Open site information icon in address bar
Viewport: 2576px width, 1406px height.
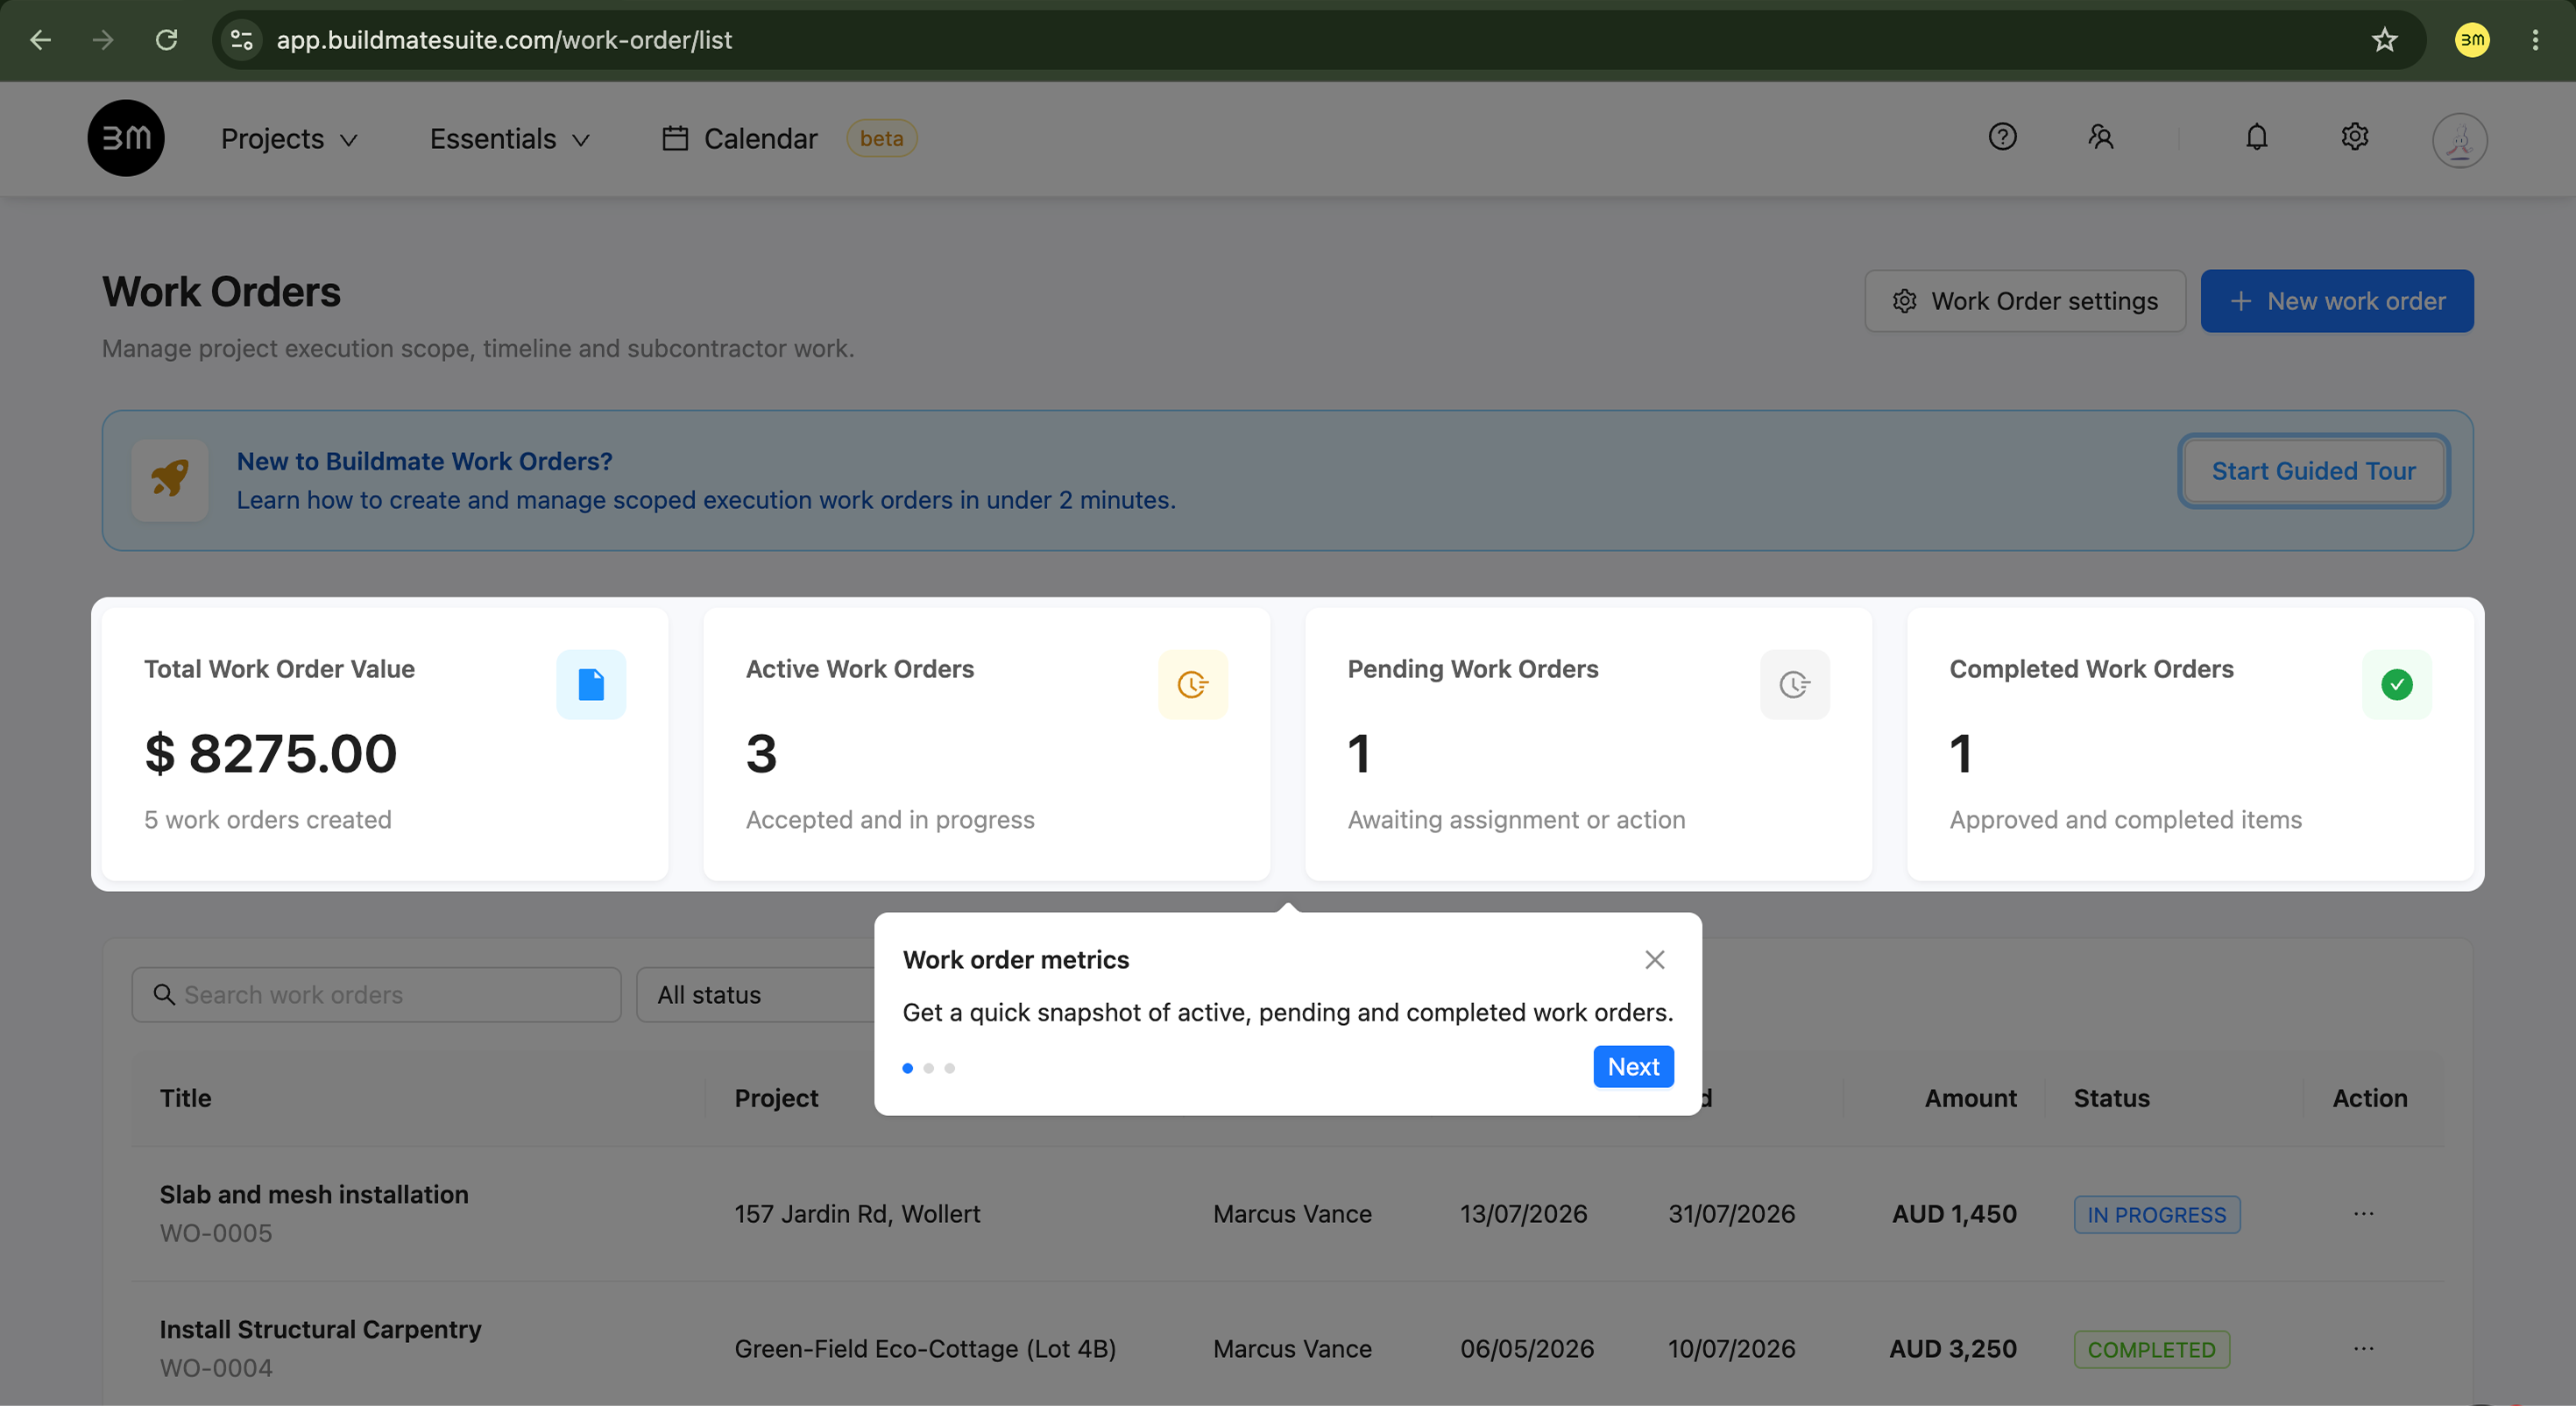coord(241,40)
